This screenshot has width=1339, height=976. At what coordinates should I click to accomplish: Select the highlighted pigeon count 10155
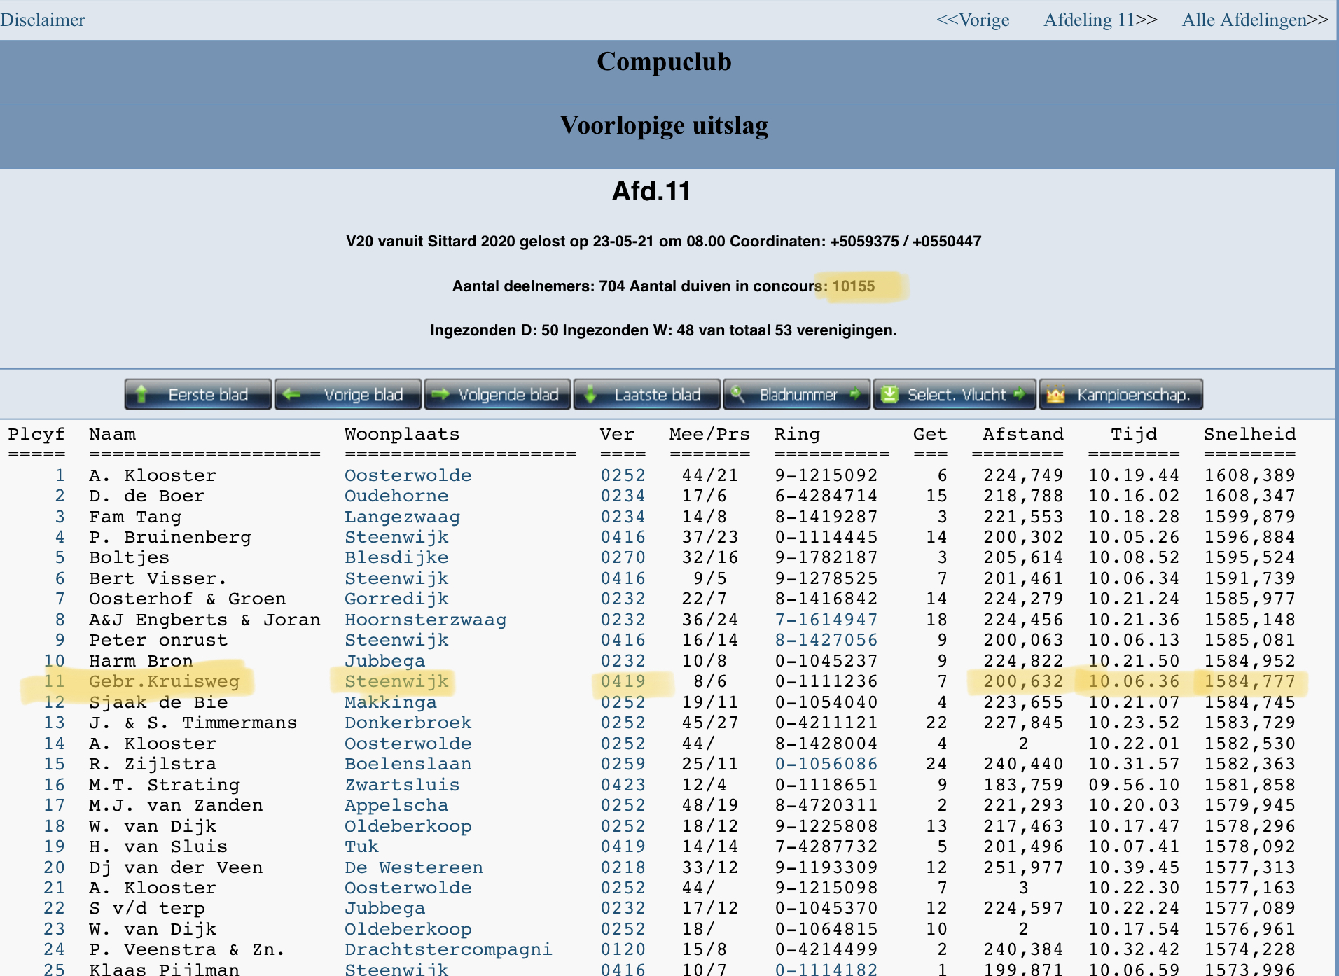(x=854, y=286)
